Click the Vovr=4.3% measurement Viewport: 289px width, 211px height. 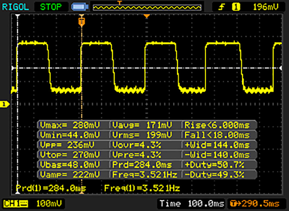click(136, 145)
